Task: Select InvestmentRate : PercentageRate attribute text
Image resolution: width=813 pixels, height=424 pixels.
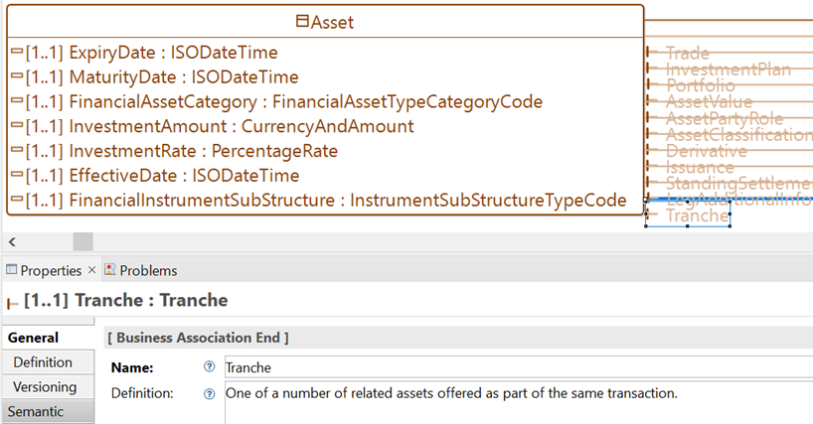Action: coord(203,151)
